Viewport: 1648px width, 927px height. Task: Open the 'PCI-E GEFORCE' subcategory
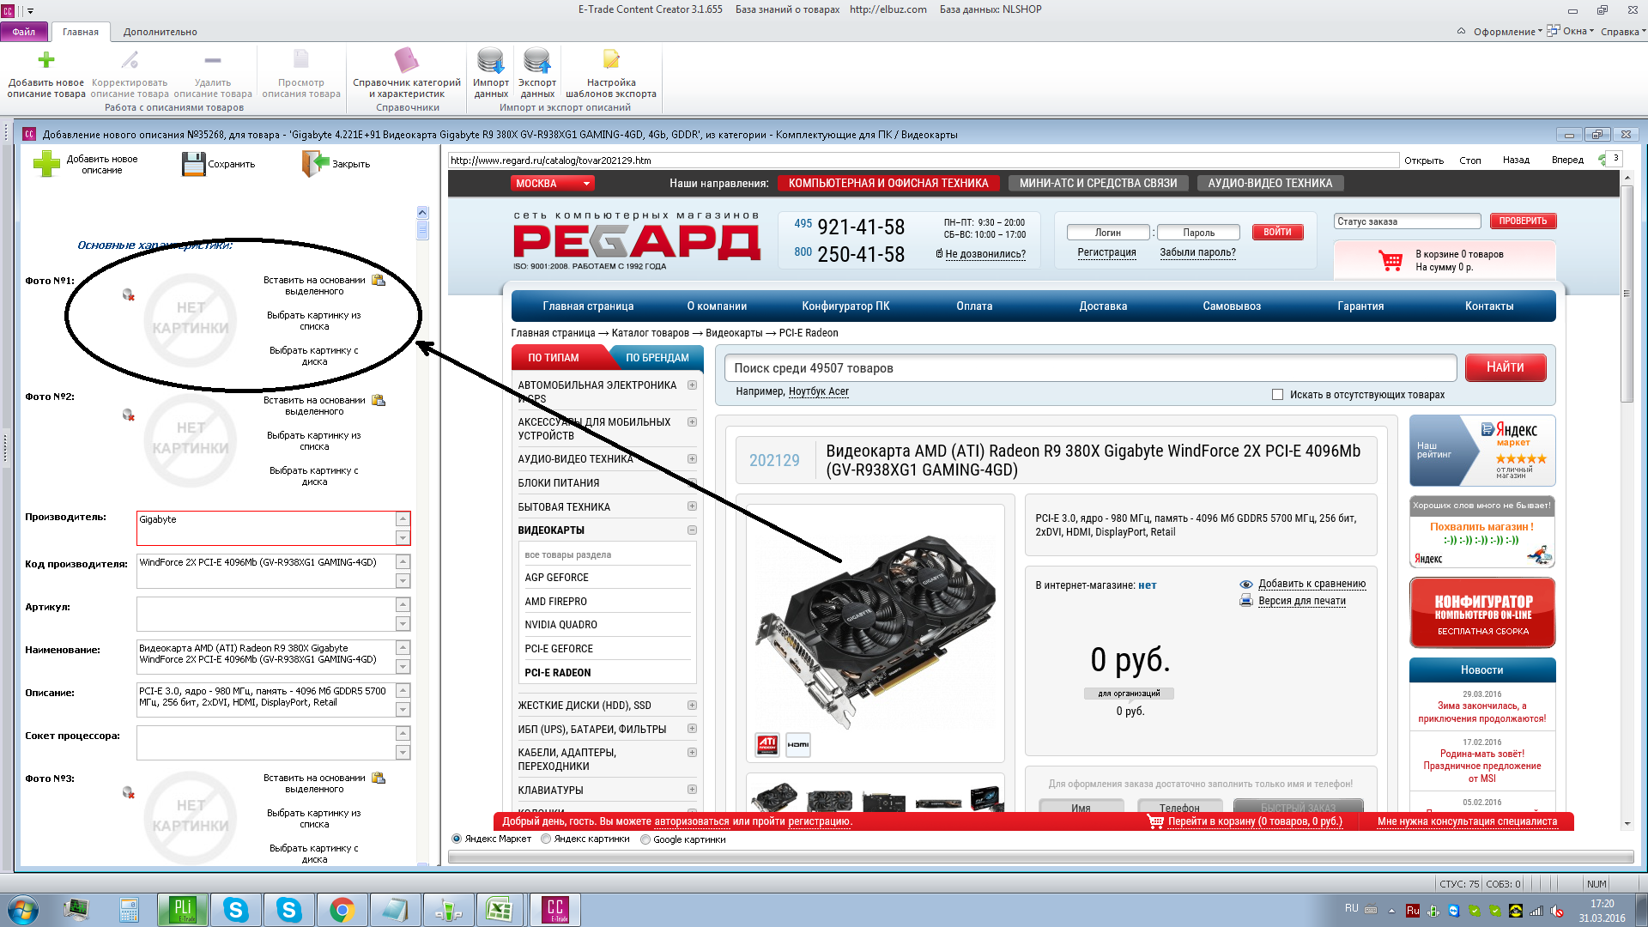click(x=559, y=649)
